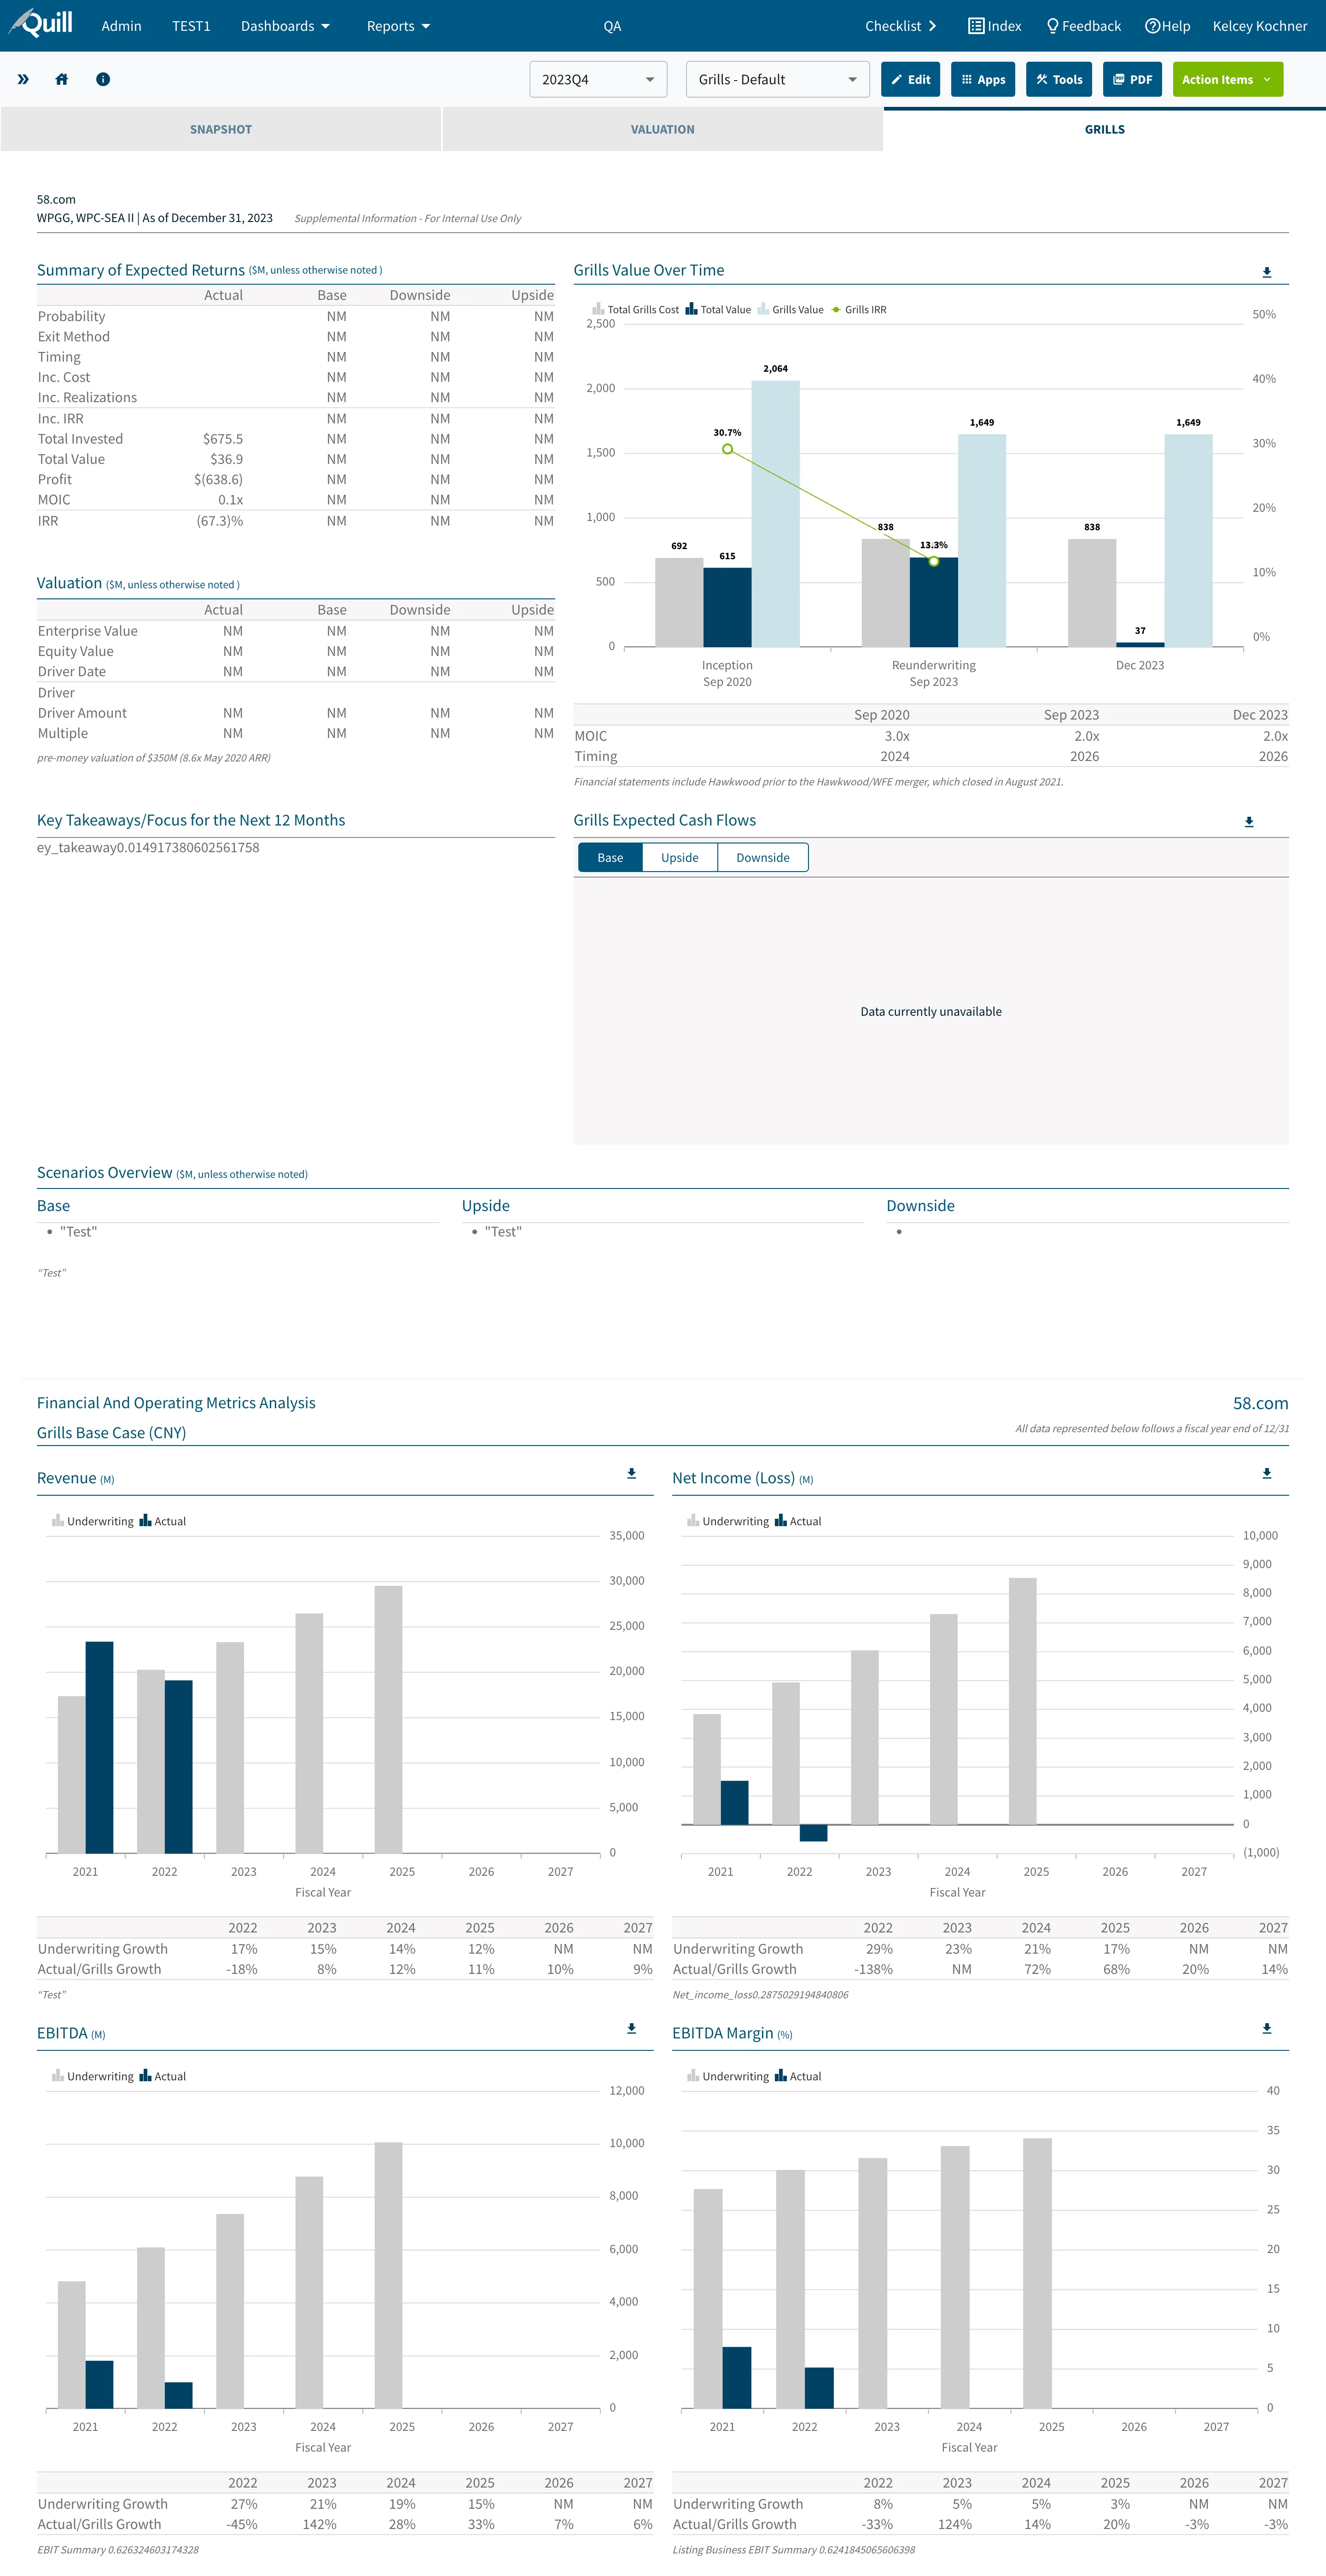Expand the Action Items dropdown
The width and height of the screenshot is (1326, 2576).
click(x=1227, y=79)
